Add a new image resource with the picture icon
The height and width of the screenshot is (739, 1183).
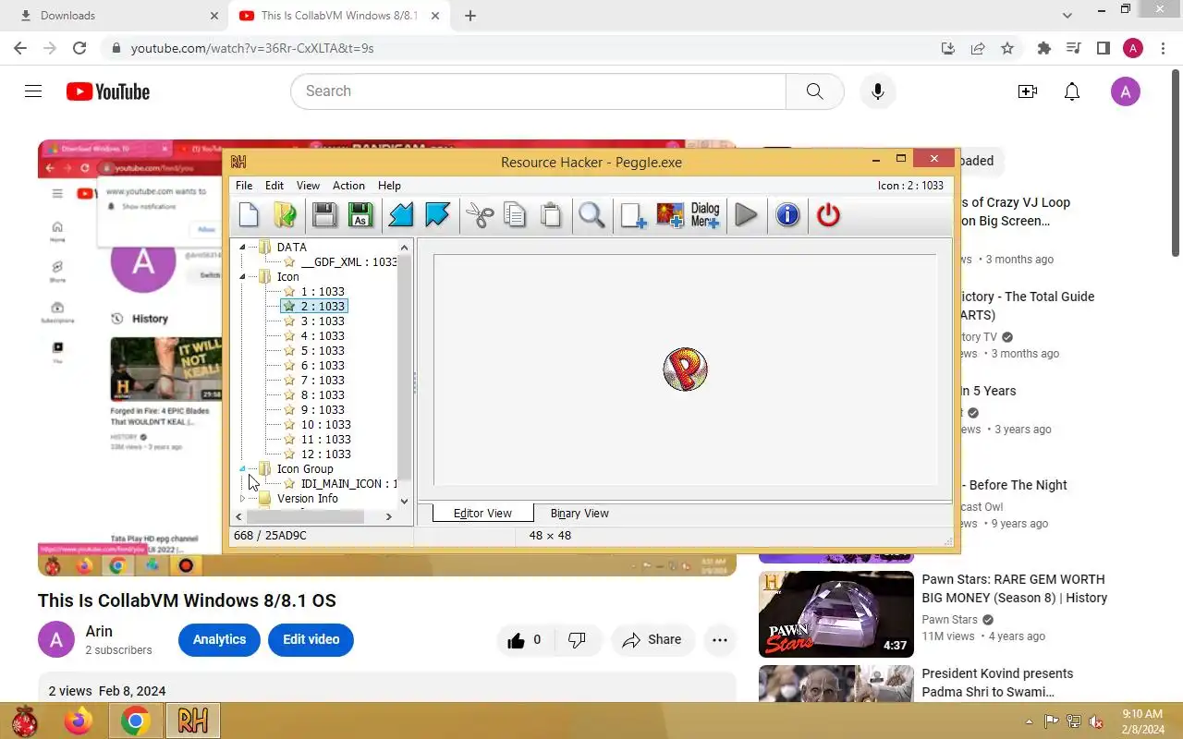tap(670, 215)
